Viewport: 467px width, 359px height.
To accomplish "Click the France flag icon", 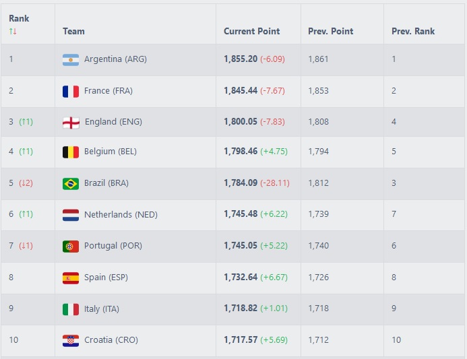I will 71,92.
